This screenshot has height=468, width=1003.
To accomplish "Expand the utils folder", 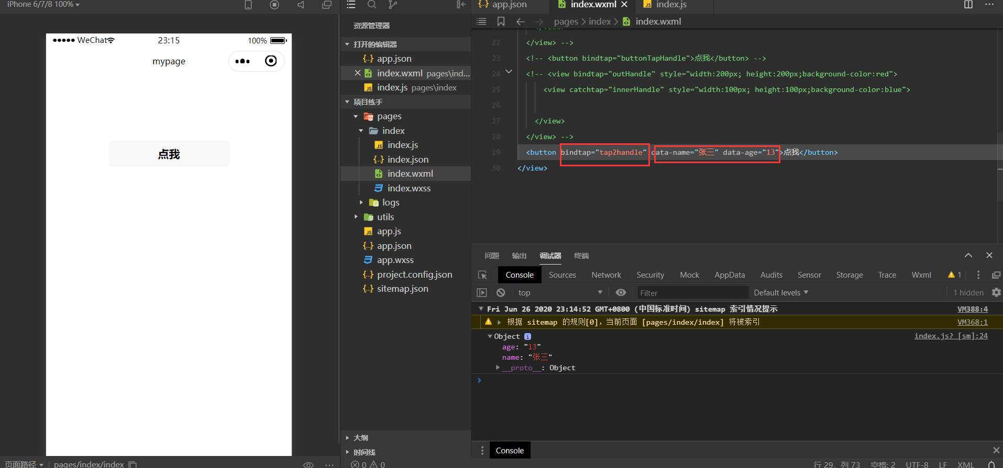I will (356, 217).
